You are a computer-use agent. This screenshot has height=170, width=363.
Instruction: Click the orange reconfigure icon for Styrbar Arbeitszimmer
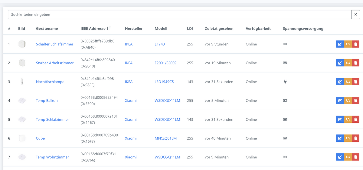tap(348, 63)
